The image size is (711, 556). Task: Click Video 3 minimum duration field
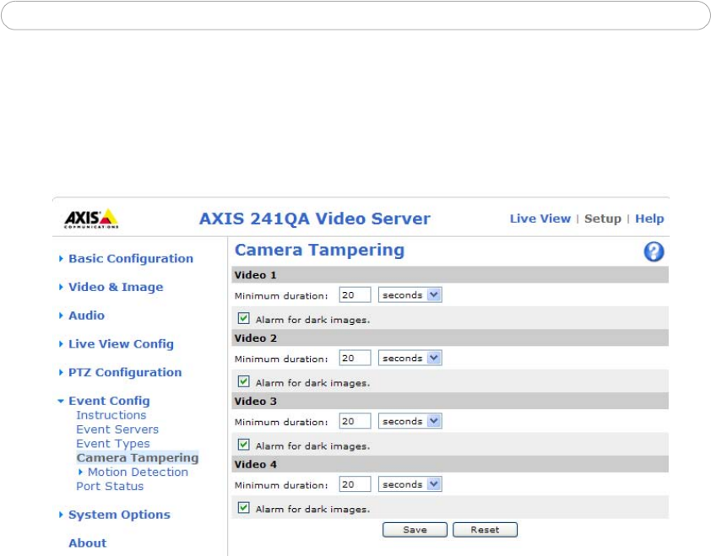[x=355, y=421]
